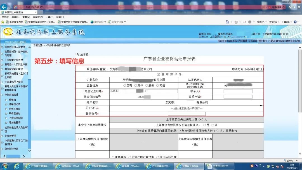
Task: Click the 联系人 input field
Action: coord(238,91)
